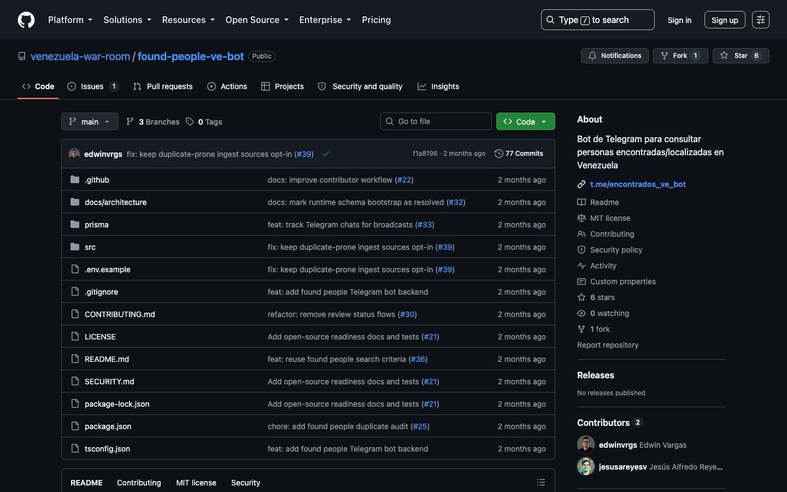Expand the Enterprise menu
787x492 pixels.
(325, 20)
